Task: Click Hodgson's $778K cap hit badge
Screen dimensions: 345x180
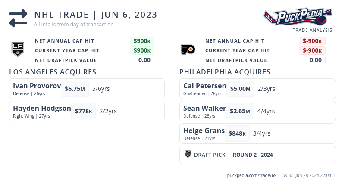Action: coord(84,111)
